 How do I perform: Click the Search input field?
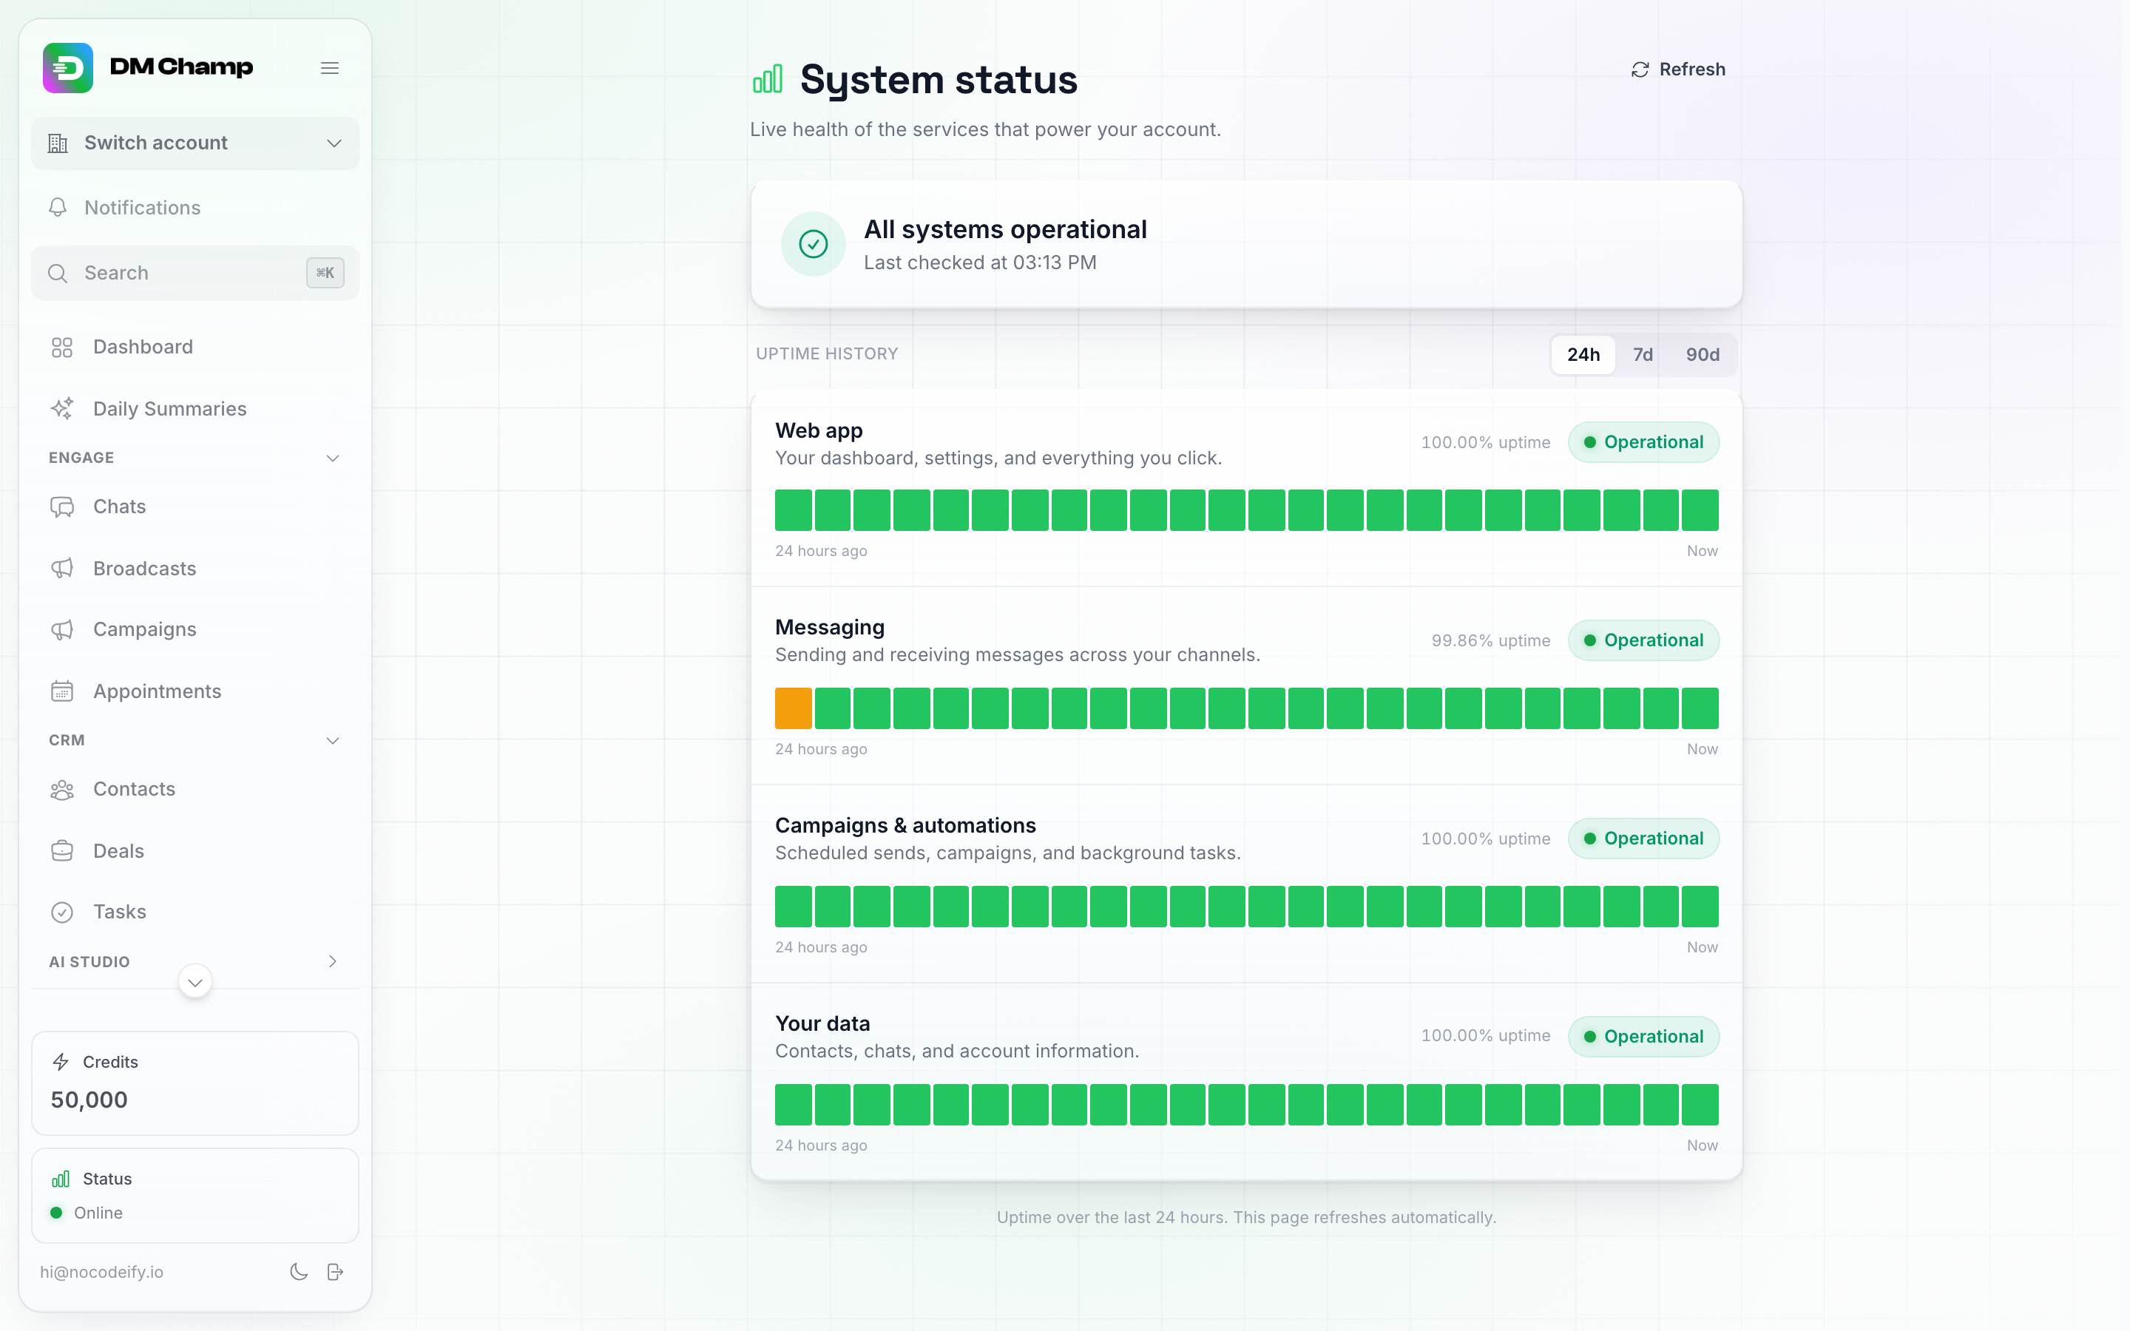point(195,273)
